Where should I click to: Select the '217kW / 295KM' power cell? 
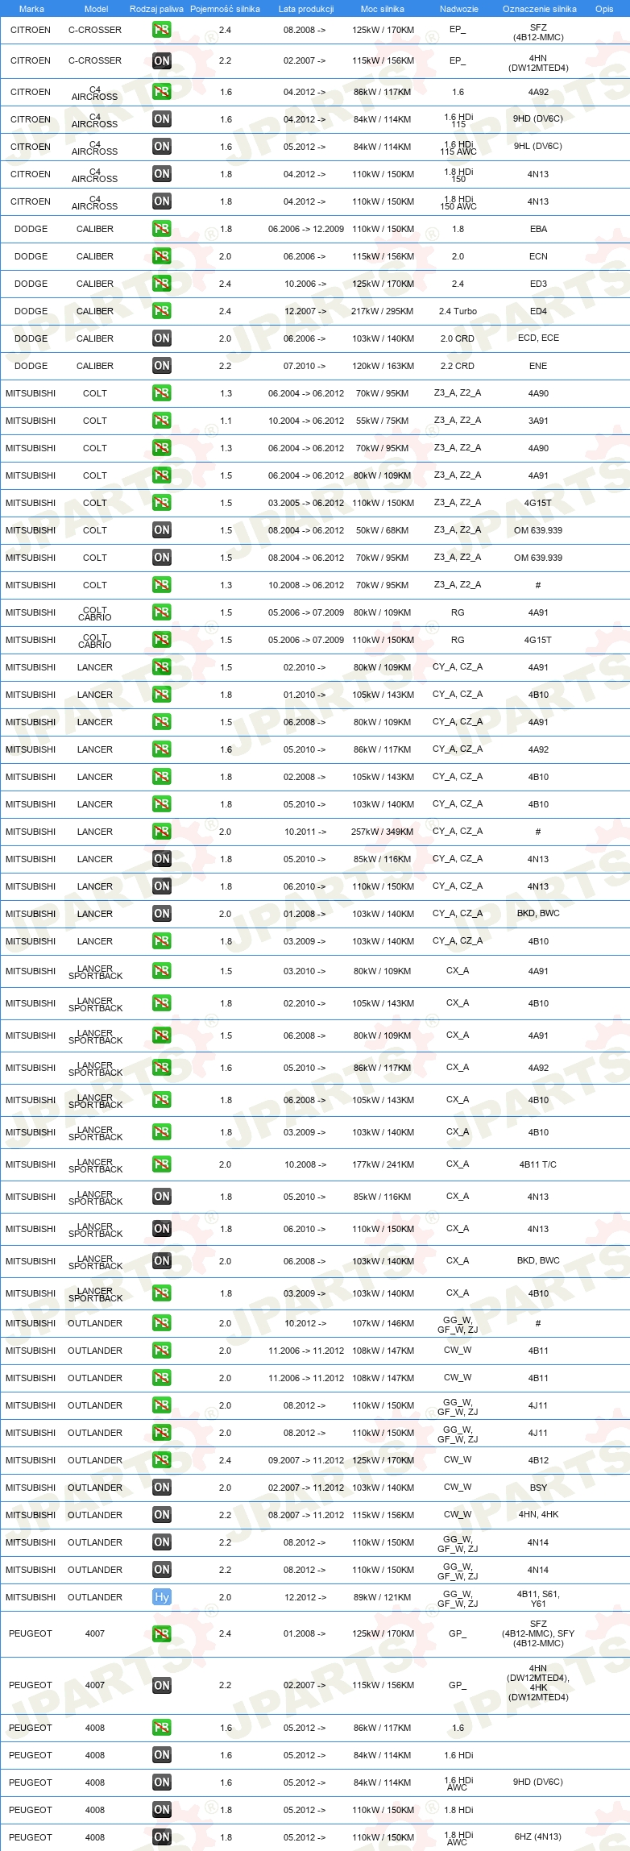click(383, 311)
